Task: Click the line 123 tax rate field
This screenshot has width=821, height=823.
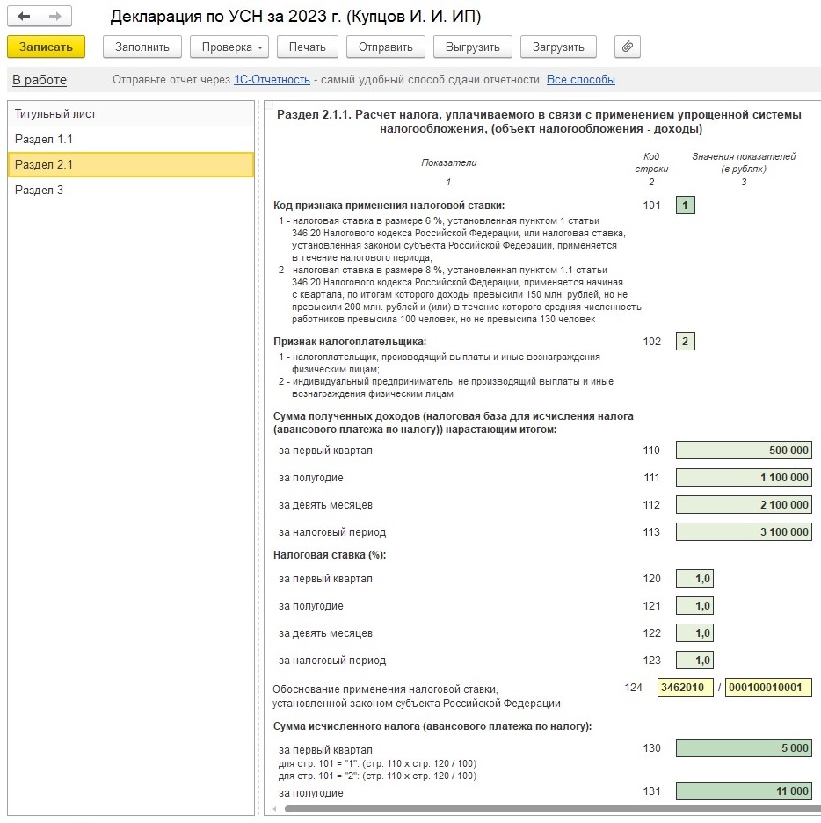Action: [x=694, y=661]
